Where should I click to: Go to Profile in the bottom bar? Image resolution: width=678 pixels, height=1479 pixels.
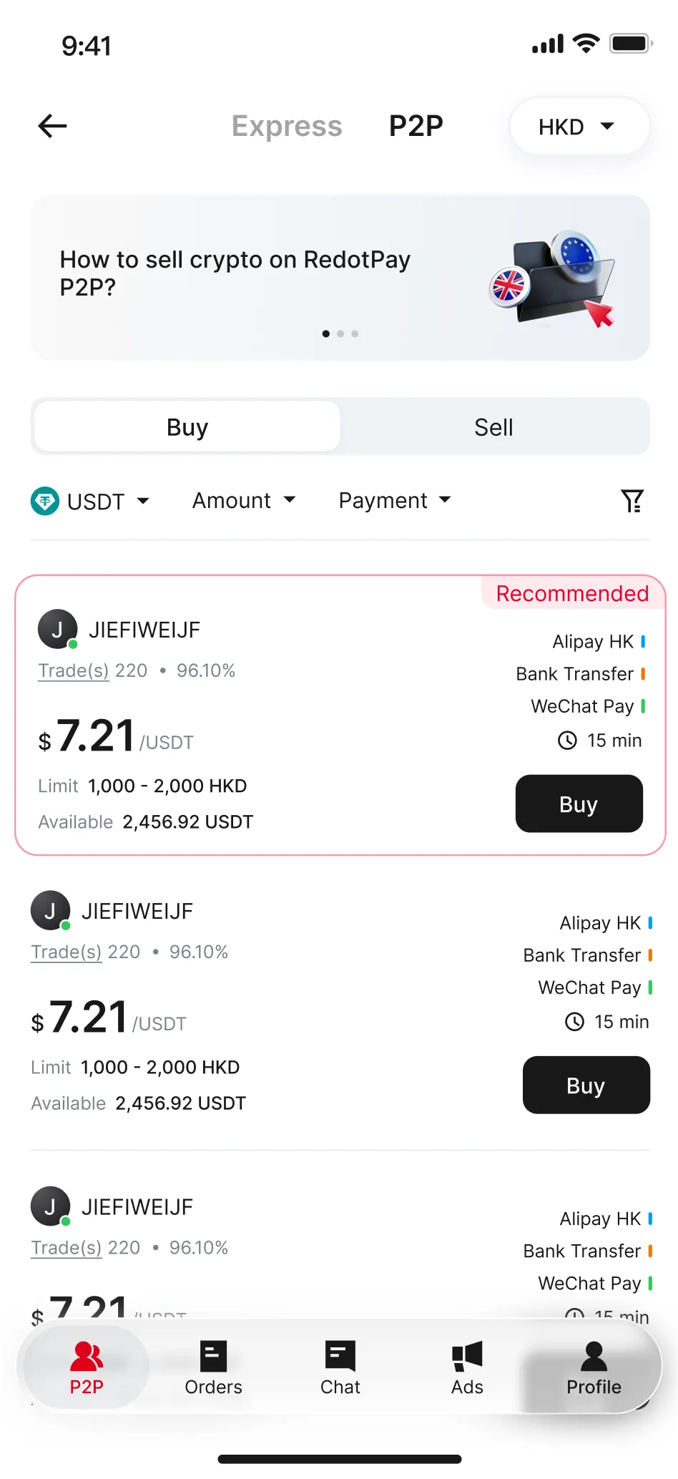tap(594, 1368)
